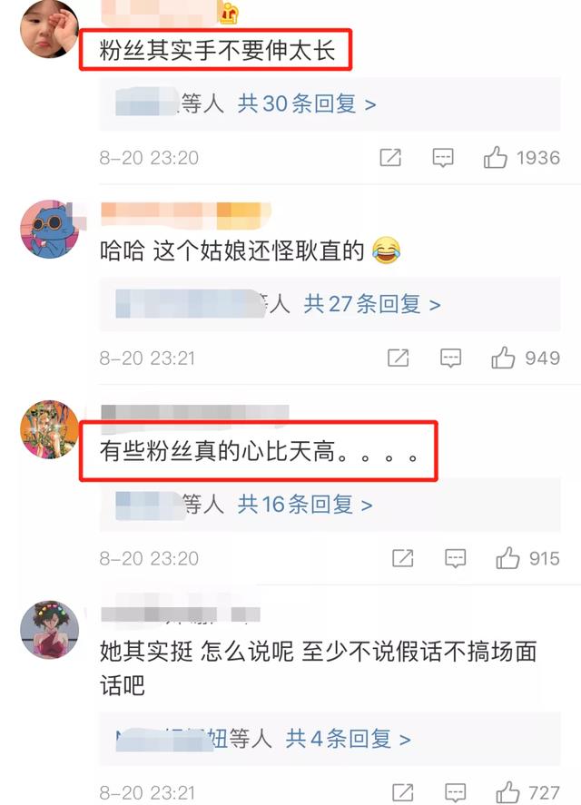Like the comment with 1936 likes
581x805 pixels.
[495, 158]
